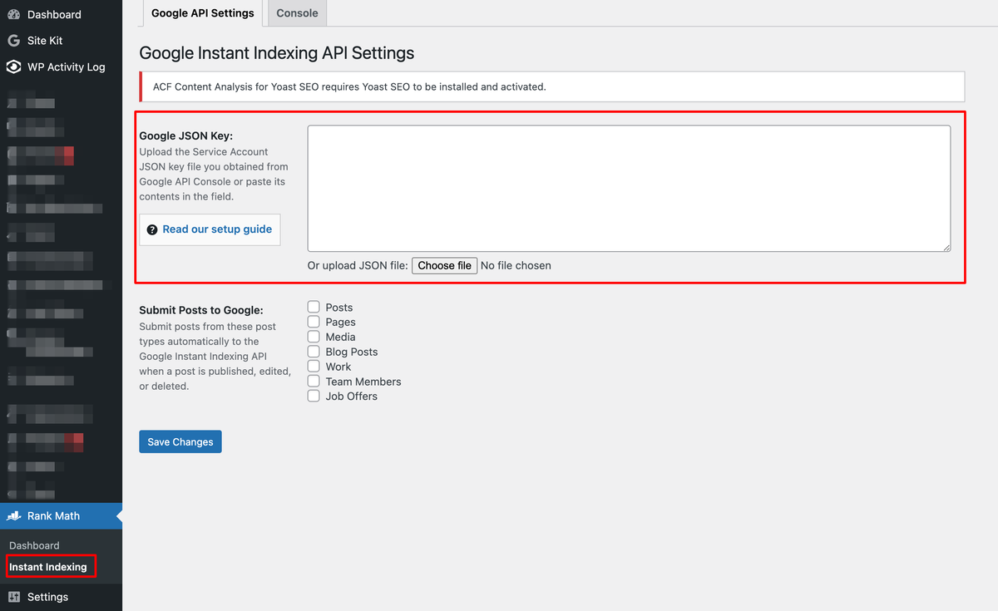Open the Instant Indexing submenu item
998x611 pixels.
click(48, 567)
